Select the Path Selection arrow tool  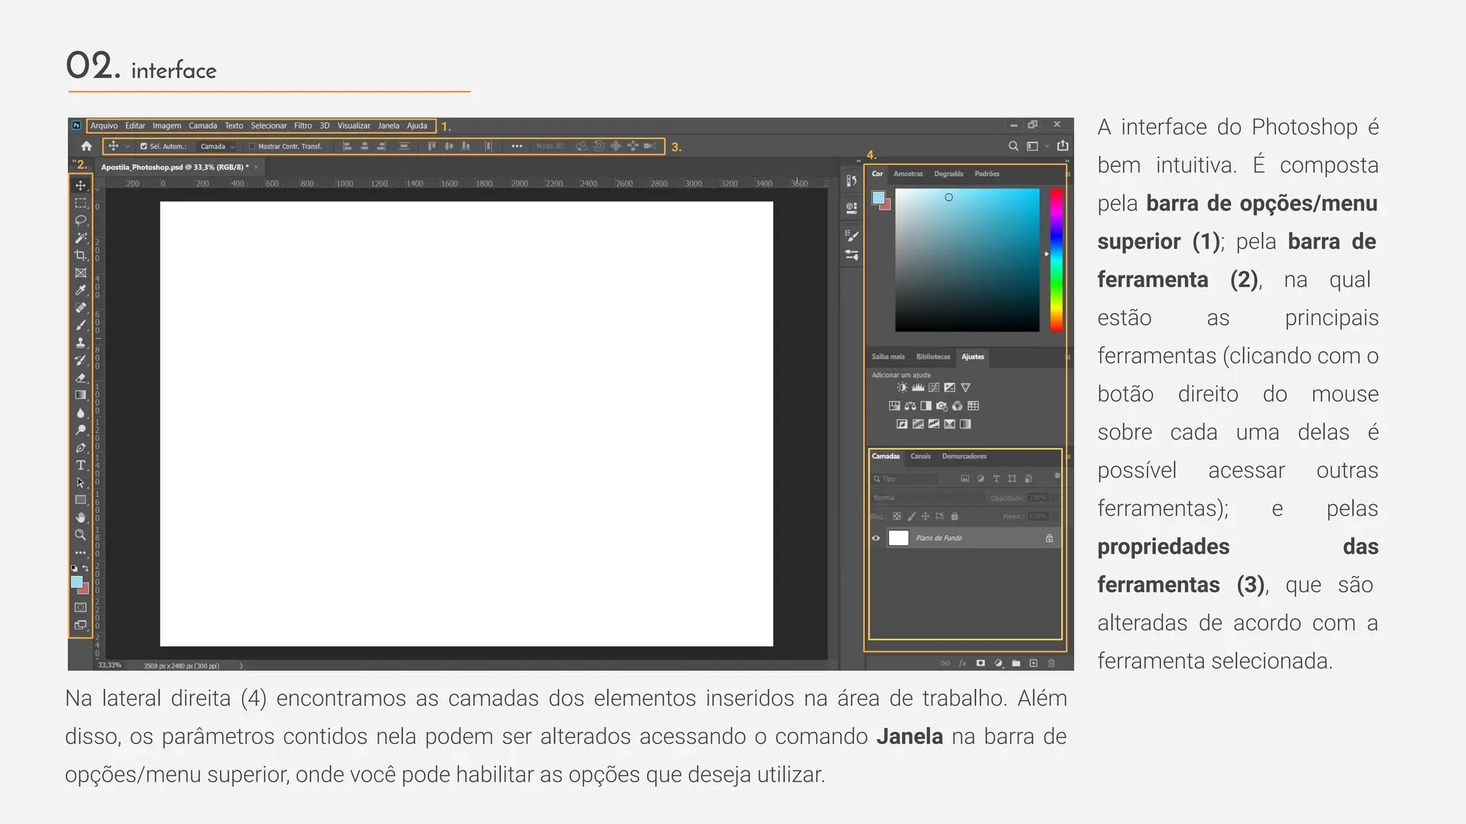point(81,483)
